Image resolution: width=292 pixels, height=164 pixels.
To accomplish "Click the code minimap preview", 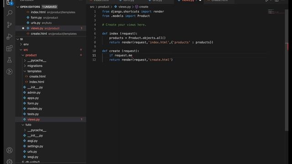I will coord(276,12).
